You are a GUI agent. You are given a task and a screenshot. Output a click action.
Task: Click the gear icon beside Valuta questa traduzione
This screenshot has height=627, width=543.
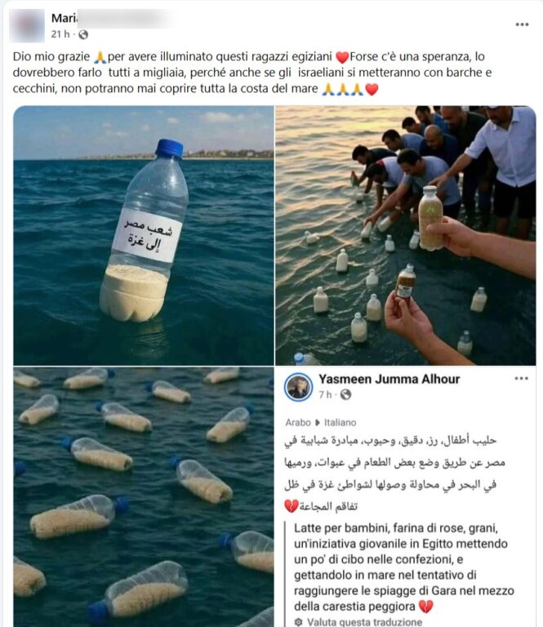298,622
